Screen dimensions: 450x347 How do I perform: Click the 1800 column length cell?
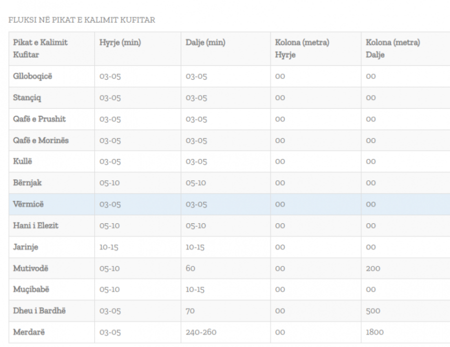coord(375,332)
